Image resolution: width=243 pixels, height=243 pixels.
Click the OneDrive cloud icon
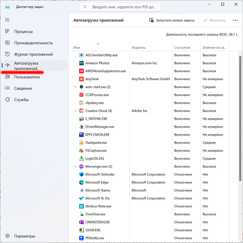pyautogui.click(x=81, y=214)
